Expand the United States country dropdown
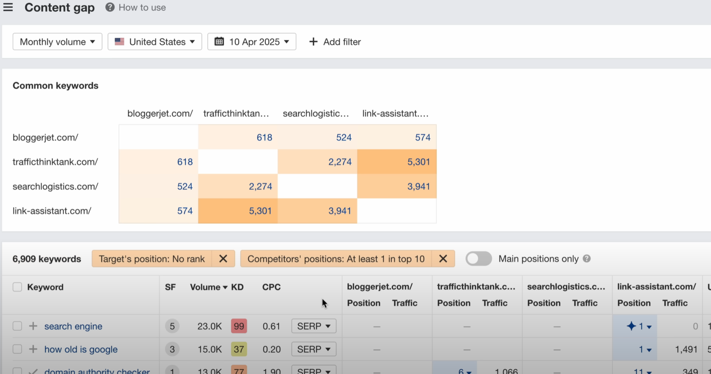711x374 pixels. 155,42
